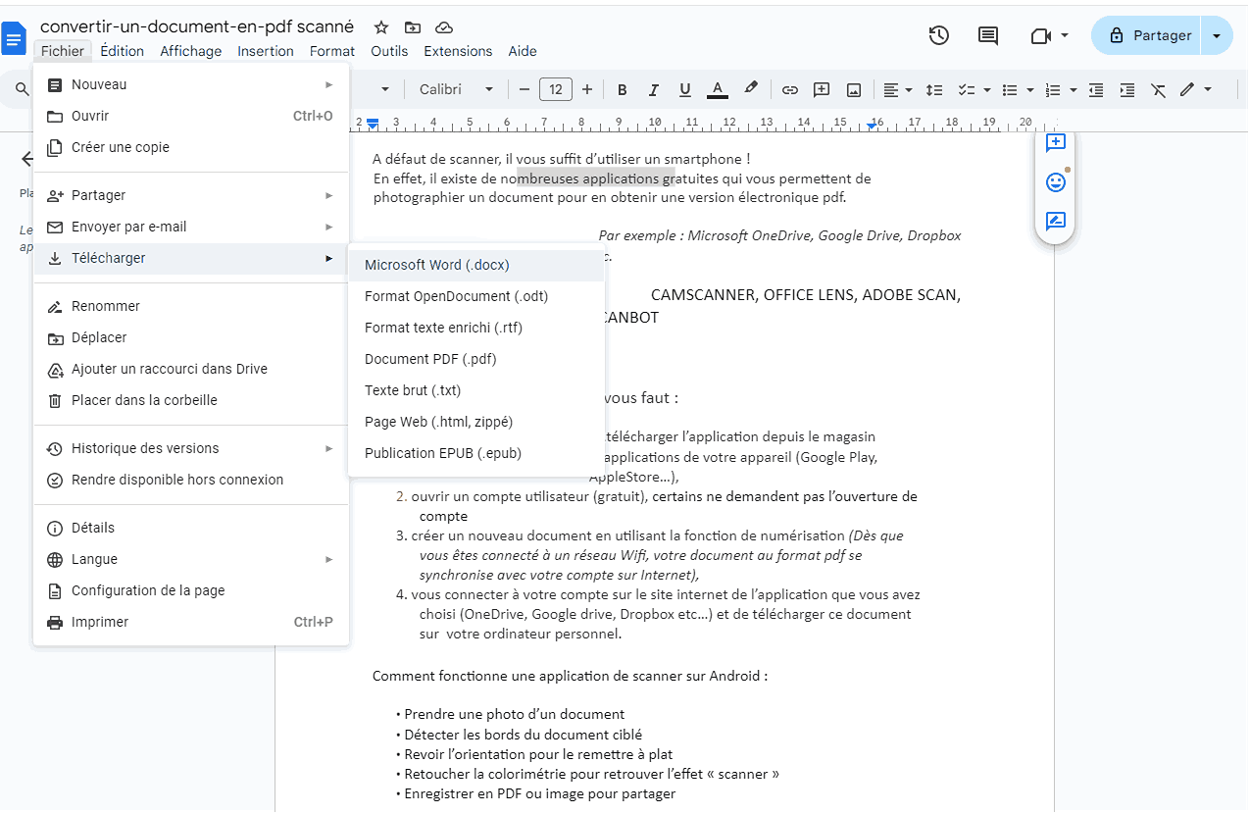Viewport: 1249px width, 814px height.
Task: Decrease font size with minus button
Action: coord(525,89)
